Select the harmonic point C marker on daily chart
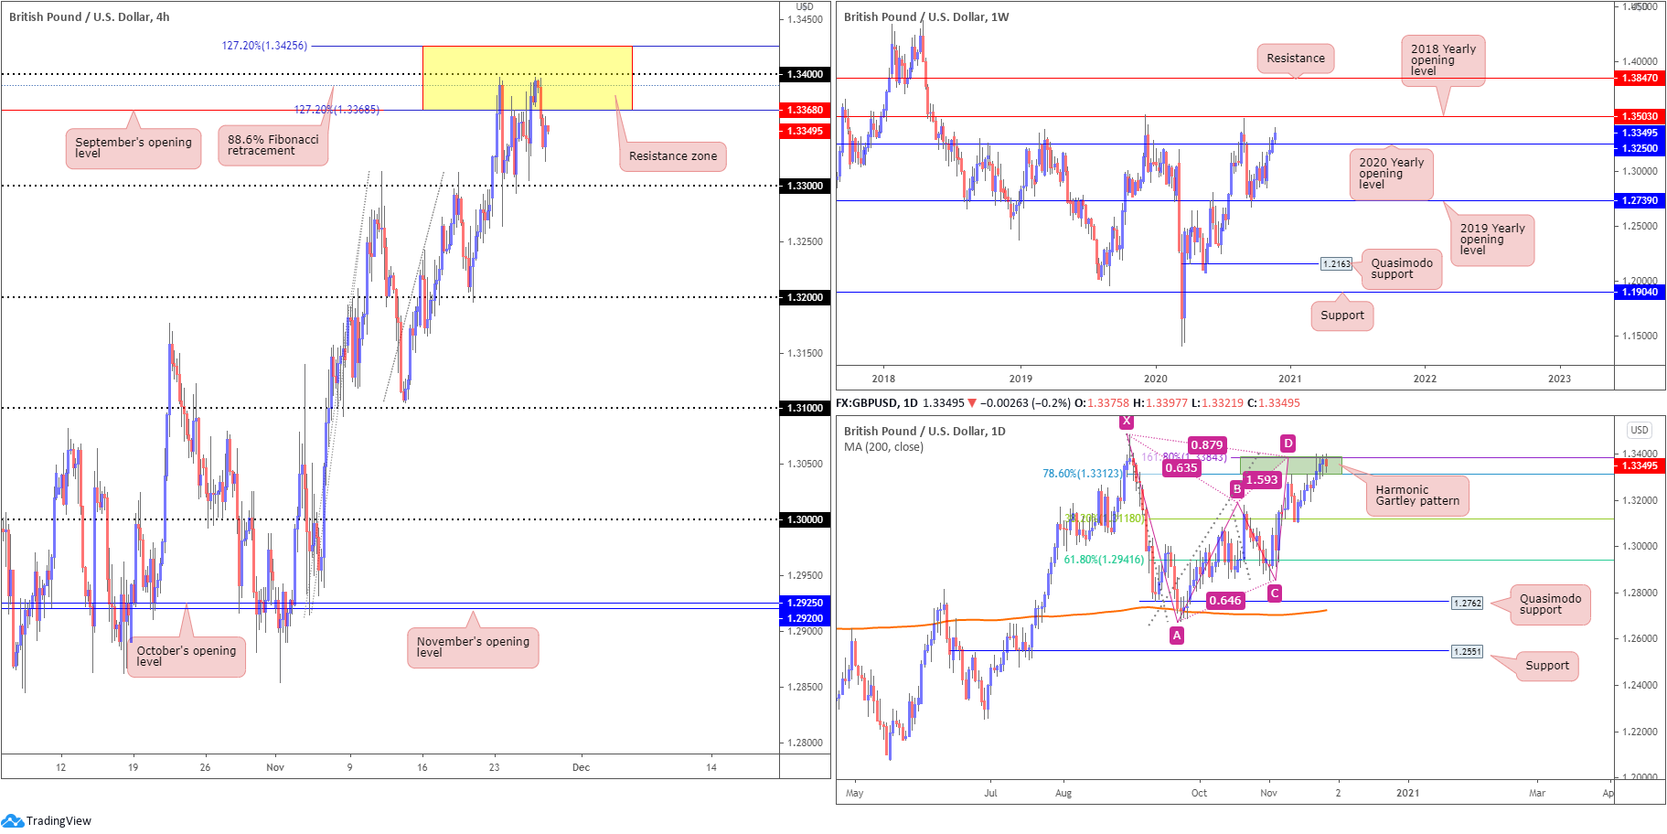The image size is (1667, 834). (1274, 593)
